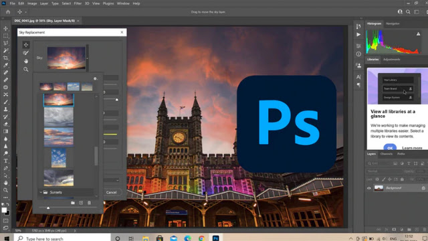Select the Zoom tool in Sky Replacement
The width and height of the screenshot is (428, 241).
pos(26,70)
